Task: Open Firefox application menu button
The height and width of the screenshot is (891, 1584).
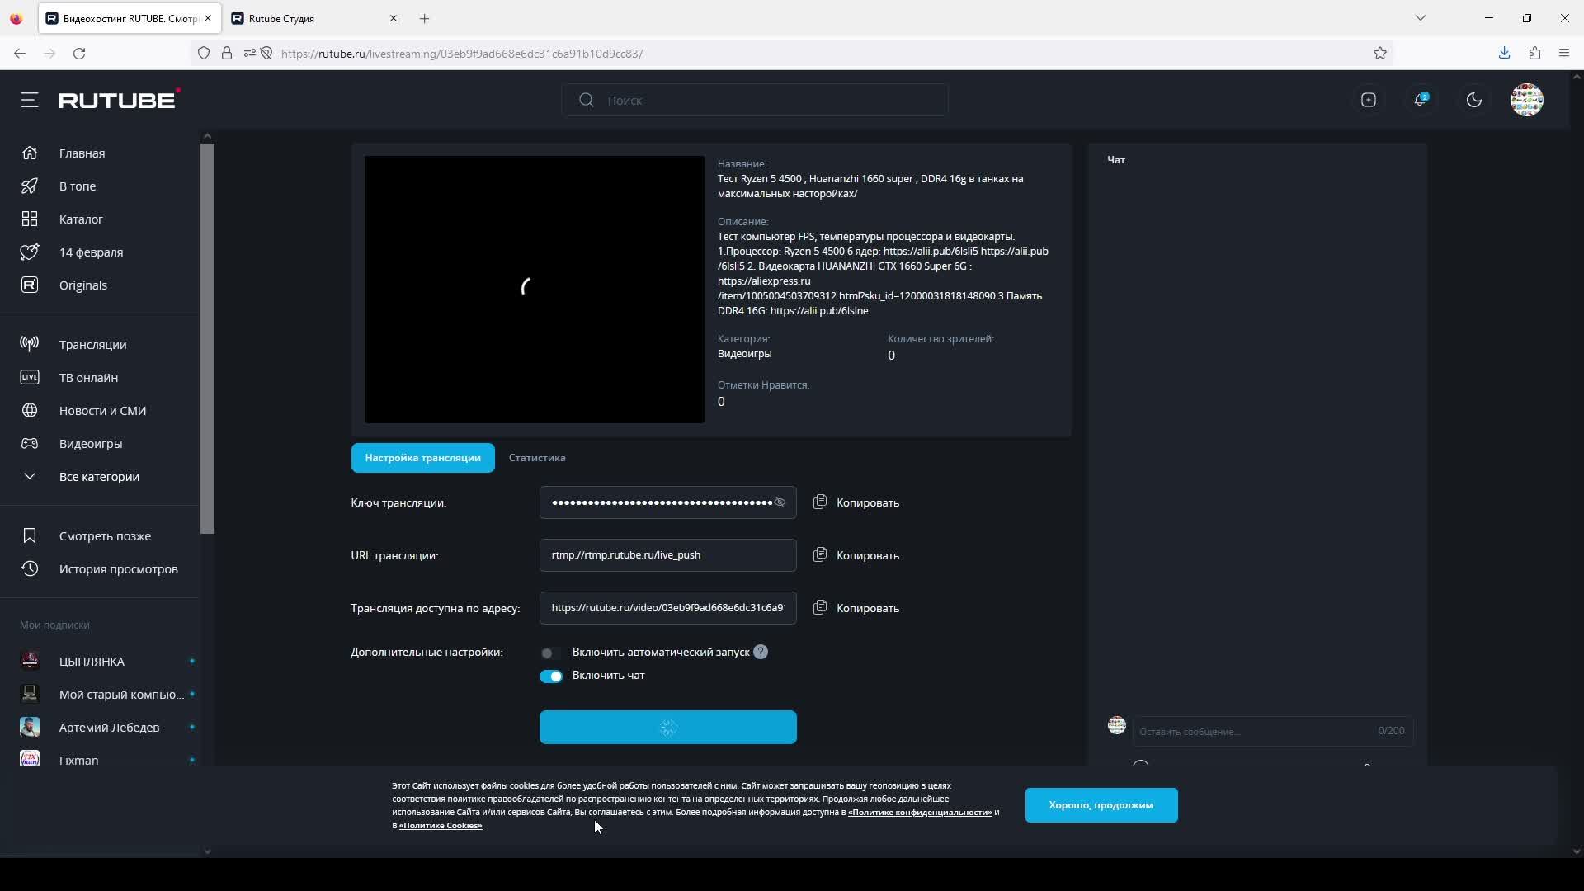Action: pos(1564,54)
